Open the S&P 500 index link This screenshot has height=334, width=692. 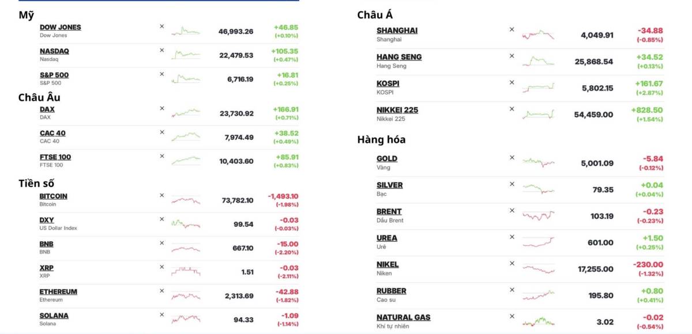(54, 75)
